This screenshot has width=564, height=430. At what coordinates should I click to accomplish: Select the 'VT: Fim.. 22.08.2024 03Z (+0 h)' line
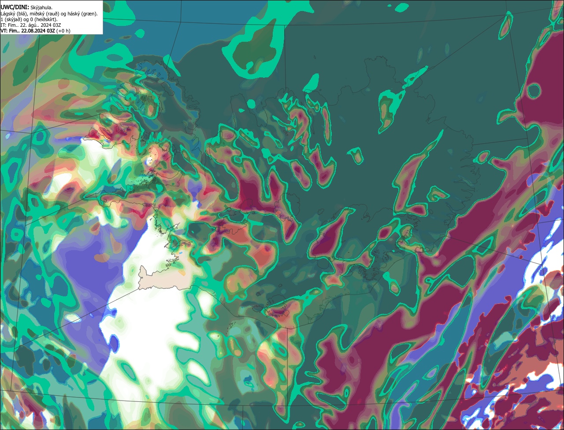[35, 31]
